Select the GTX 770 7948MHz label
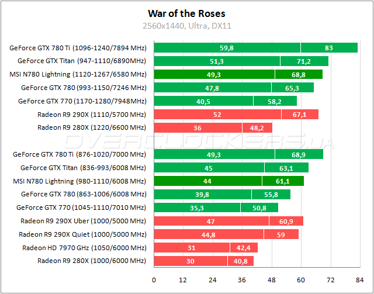 tap(82, 101)
